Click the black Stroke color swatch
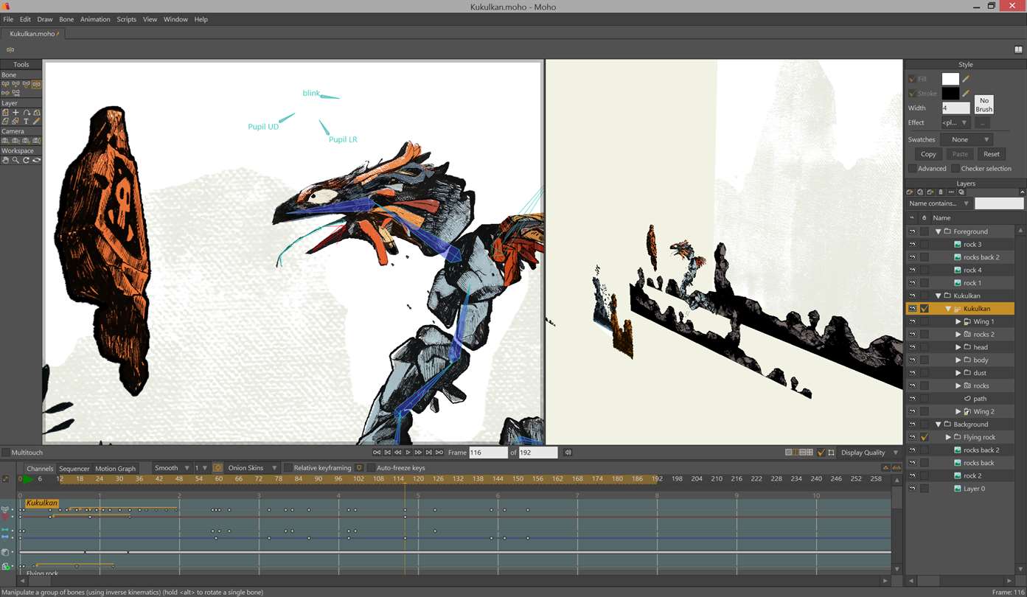This screenshot has width=1027, height=597. pyautogui.click(x=950, y=94)
